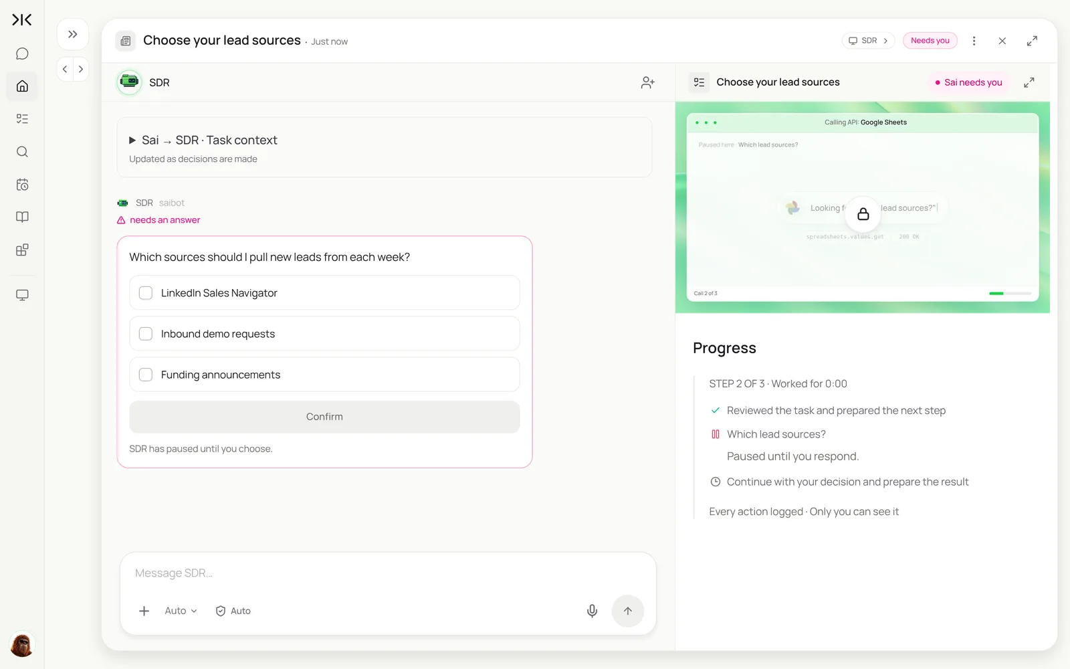
Task: Expand the sidebar with the double chevron
Action: tap(73, 34)
